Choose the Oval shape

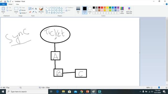52,8
